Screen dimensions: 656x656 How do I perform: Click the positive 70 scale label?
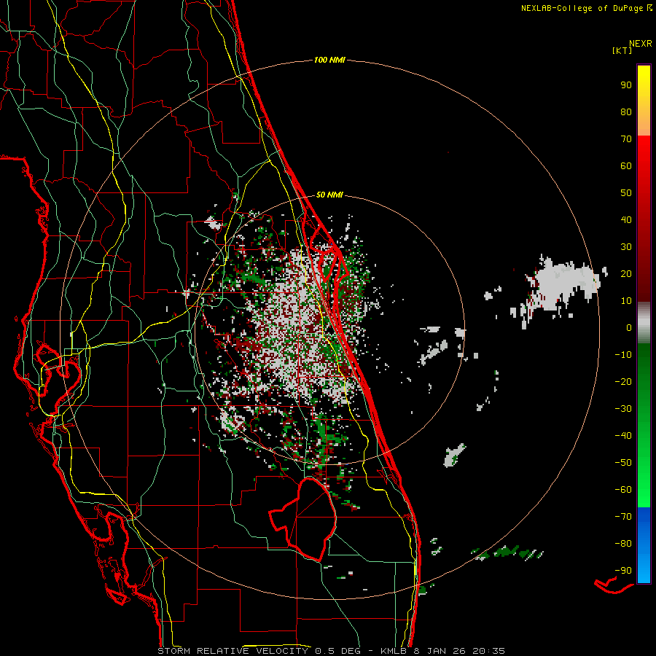coord(626,139)
